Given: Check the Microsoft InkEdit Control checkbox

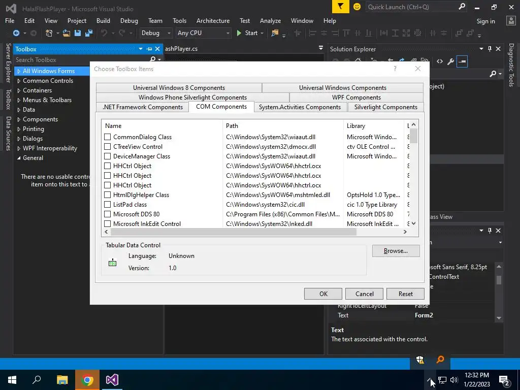Looking at the screenshot, I should tap(108, 223).
